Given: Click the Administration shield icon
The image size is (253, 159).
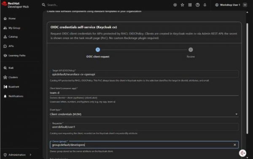Looking at the screenshot, I should point(5,155).
